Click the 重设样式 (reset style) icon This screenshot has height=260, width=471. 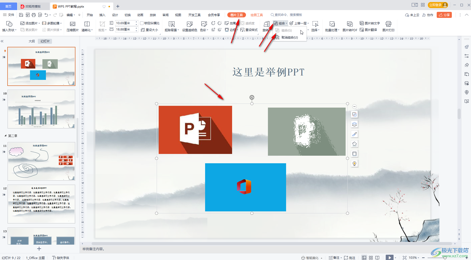point(242,30)
